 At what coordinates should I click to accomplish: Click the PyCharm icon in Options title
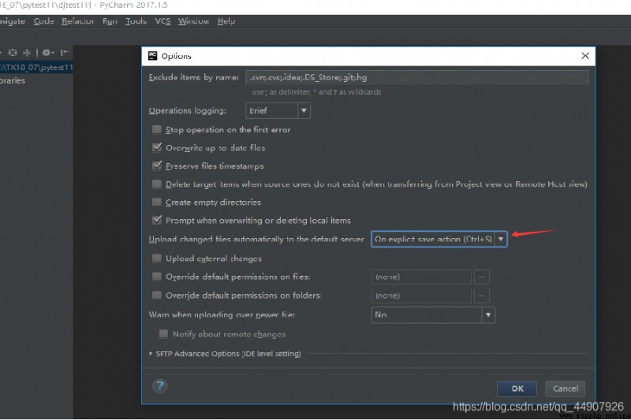(152, 56)
